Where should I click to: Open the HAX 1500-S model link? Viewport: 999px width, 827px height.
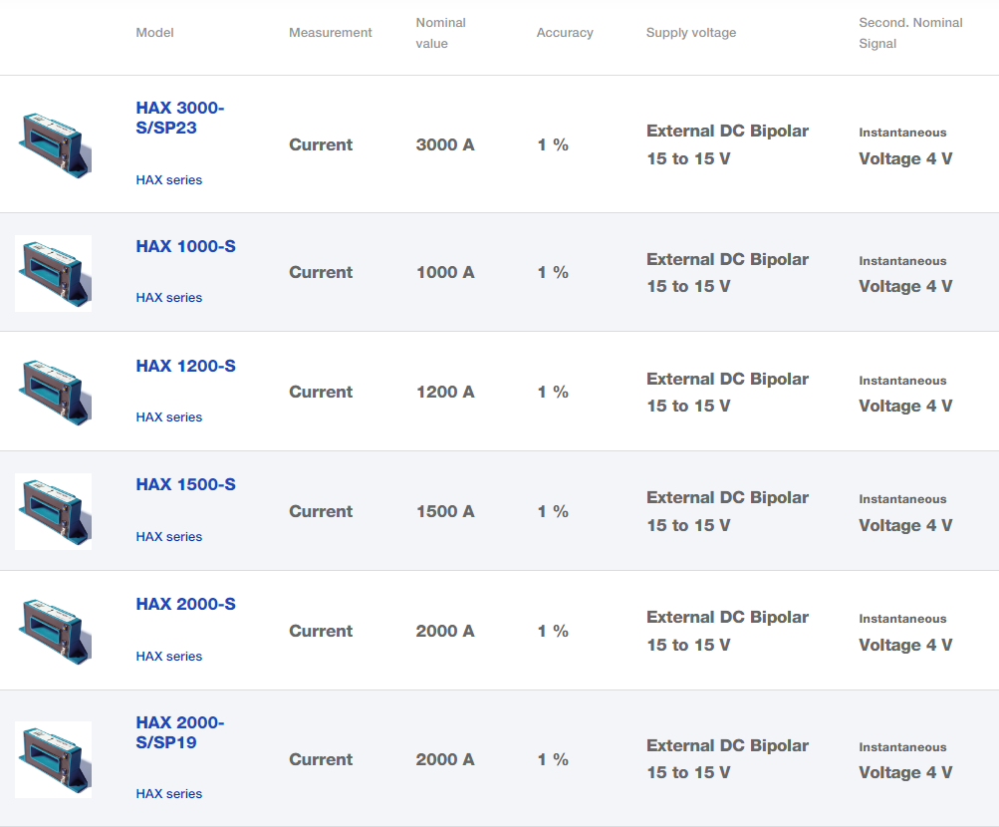[x=185, y=485]
